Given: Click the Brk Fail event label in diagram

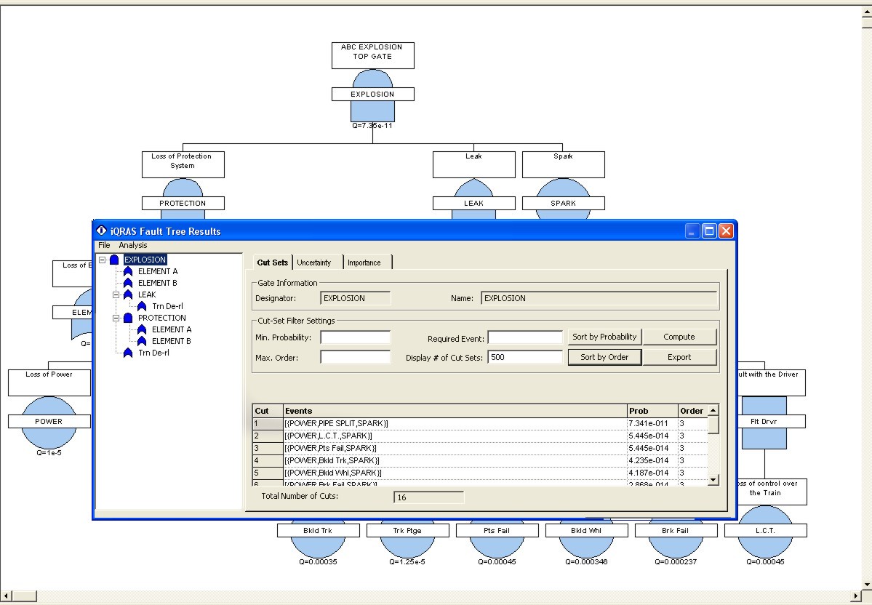Looking at the screenshot, I should tap(676, 531).
